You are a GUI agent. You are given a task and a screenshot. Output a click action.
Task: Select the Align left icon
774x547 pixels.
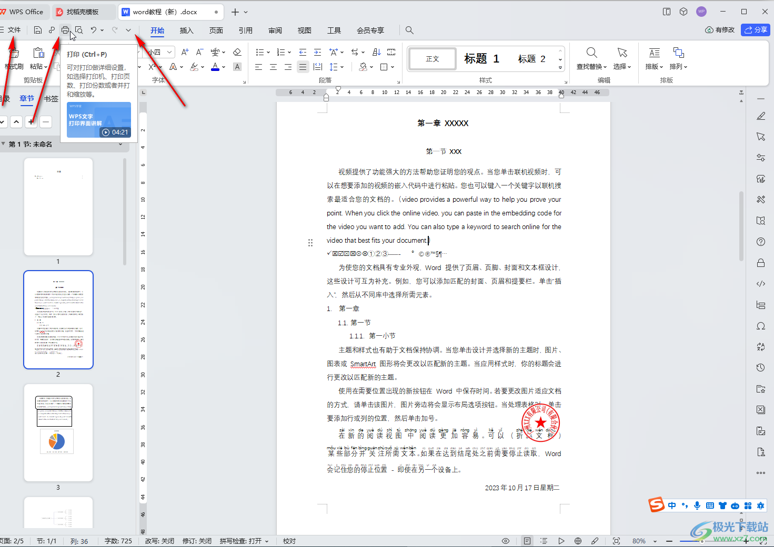258,67
